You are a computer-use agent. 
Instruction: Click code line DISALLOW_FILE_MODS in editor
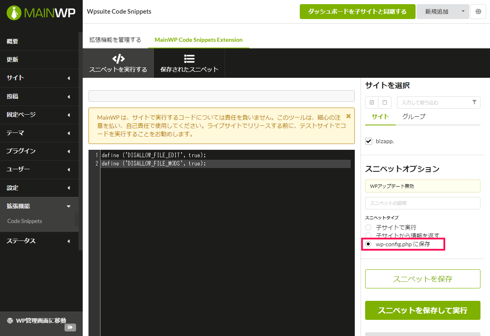pyautogui.click(x=154, y=163)
